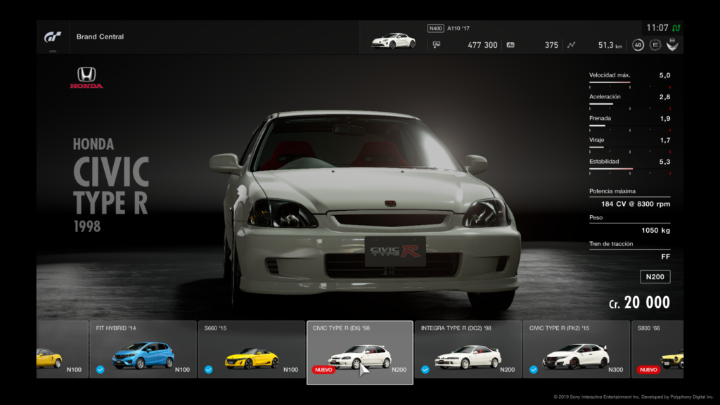This screenshot has width=720, height=405.
Task: Click the Viraje value 1,7
Action: (x=665, y=140)
